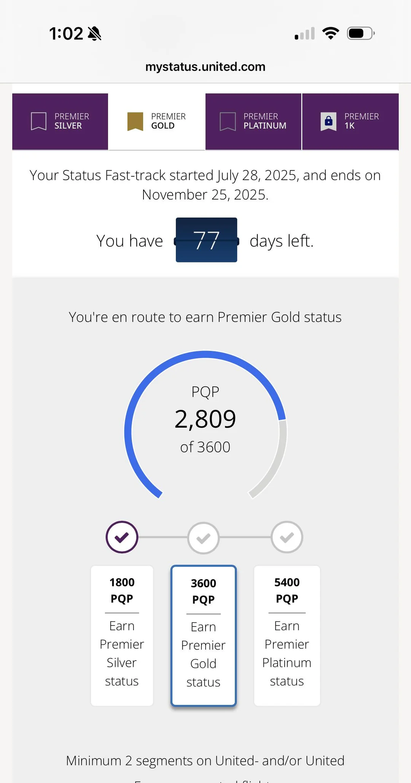Image resolution: width=411 pixels, height=783 pixels.
Task: Select the 3600 PQP milestone checkmark
Action: tap(204, 538)
